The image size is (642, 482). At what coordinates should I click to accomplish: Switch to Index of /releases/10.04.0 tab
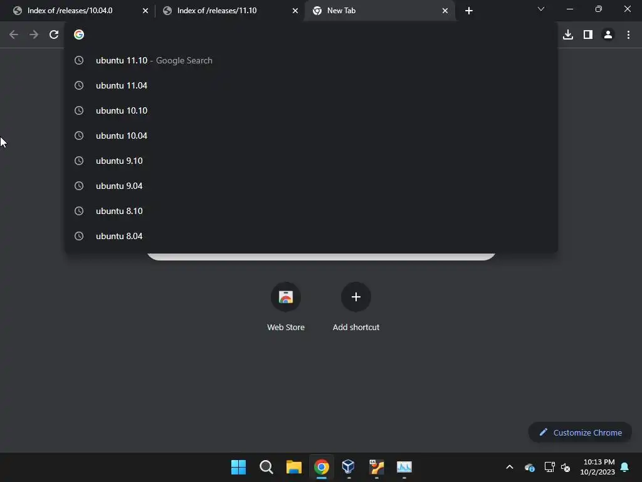pyautogui.click(x=77, y=11)
